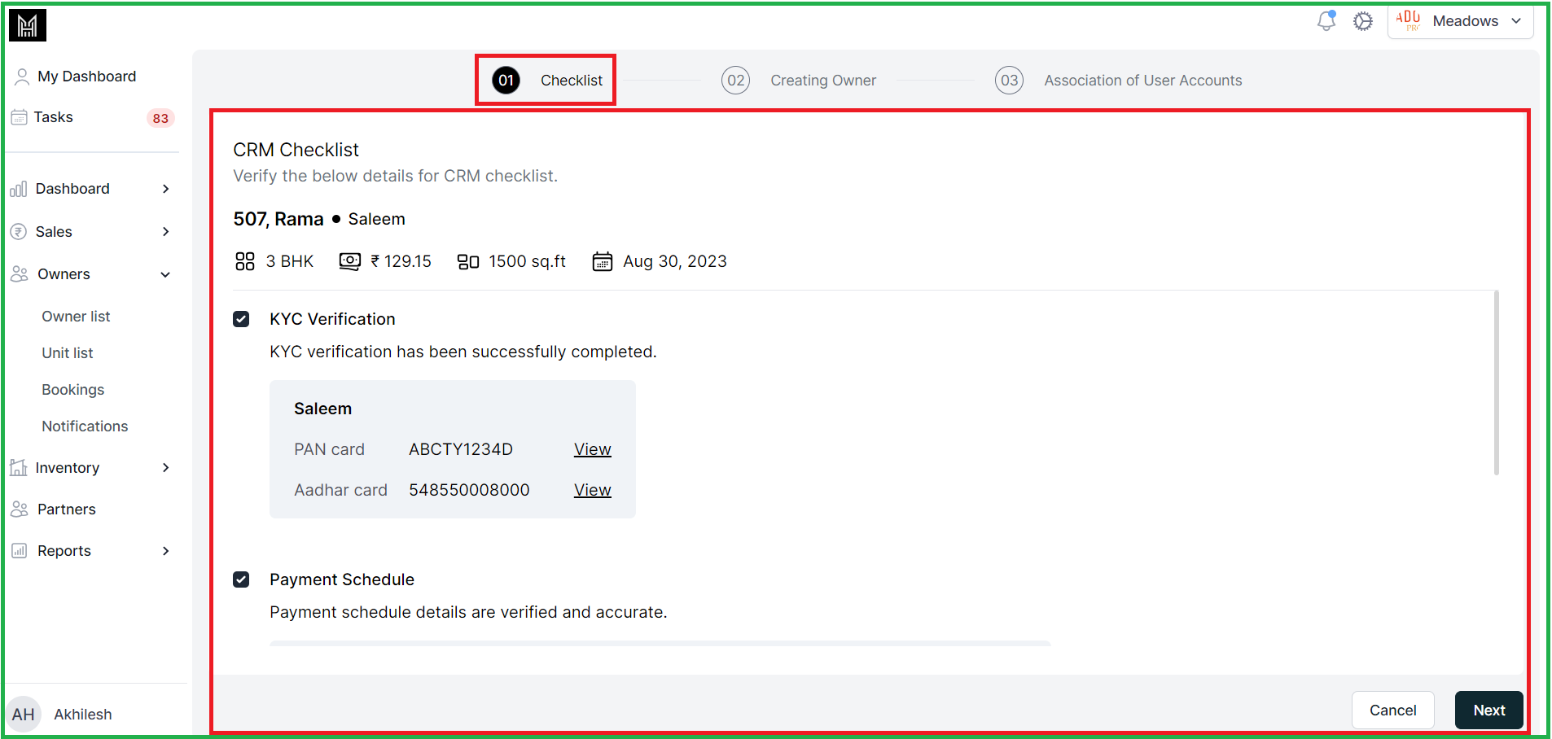Click the ADU project logo beside Meadows

(1408, 20)
